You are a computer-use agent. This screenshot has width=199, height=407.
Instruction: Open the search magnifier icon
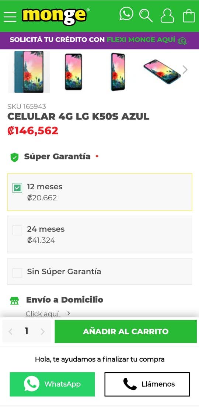coord(146,15)
